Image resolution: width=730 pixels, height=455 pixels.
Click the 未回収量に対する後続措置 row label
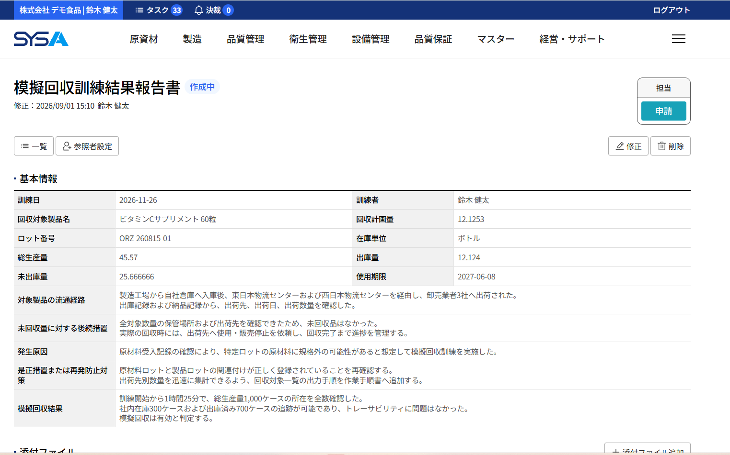pos(62,328)
